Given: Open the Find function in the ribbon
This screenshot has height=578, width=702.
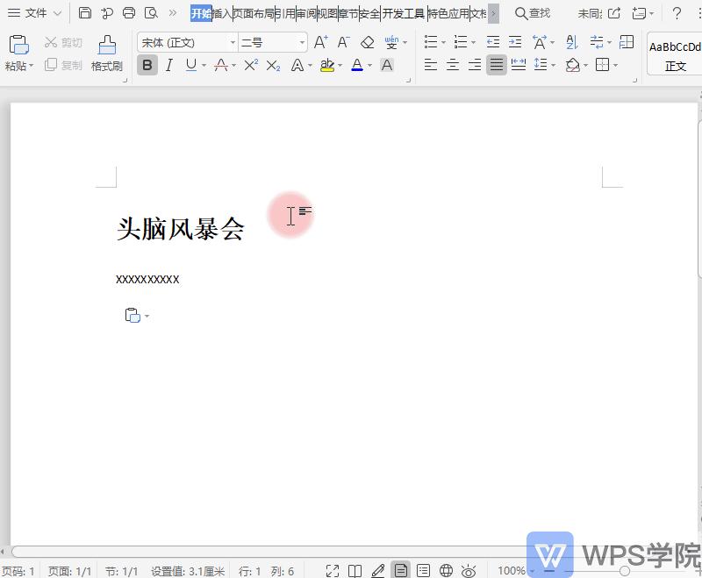Looking at the screenshot, I should (x=533, y=12).
